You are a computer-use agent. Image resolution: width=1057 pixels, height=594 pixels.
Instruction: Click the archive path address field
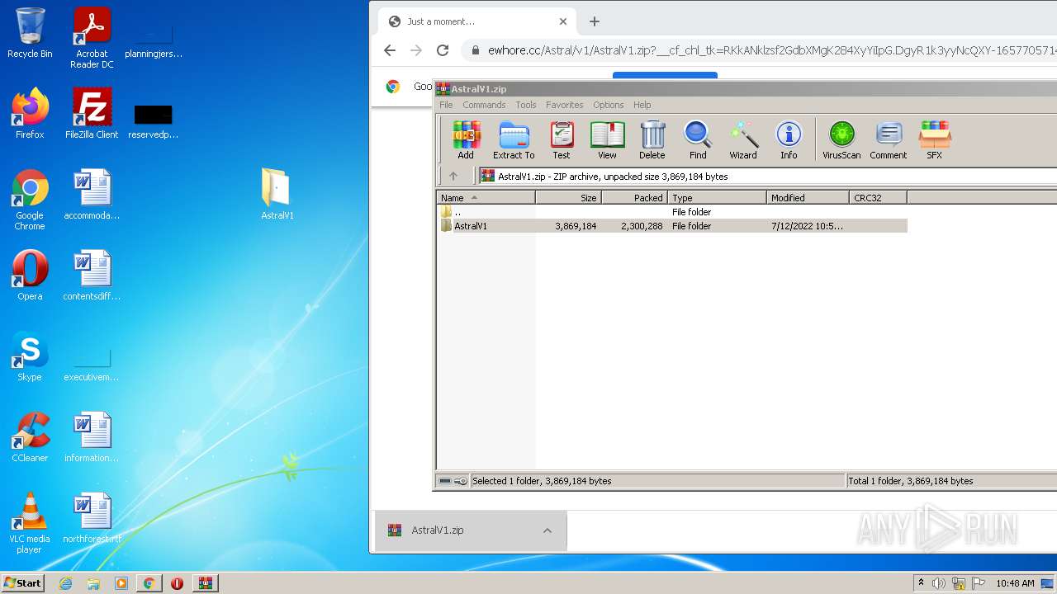click(768, 176)
